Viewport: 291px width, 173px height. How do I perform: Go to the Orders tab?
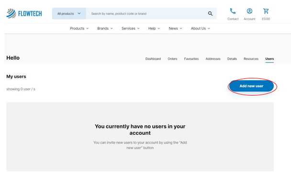coord(172,59)
